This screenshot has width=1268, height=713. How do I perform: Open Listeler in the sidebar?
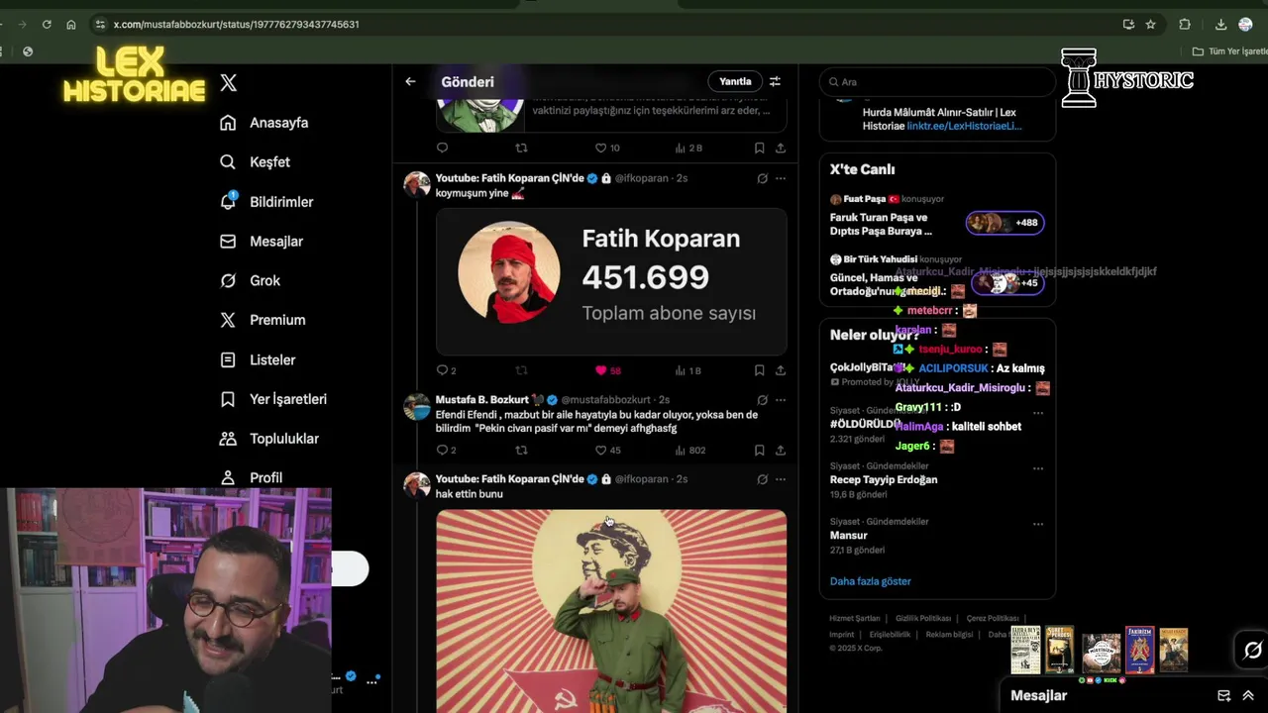[x=258, y=359]
